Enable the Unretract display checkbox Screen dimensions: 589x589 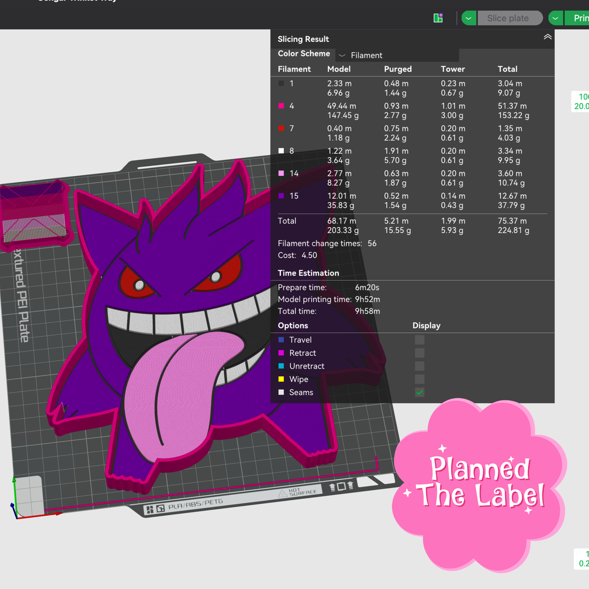click(420, 366)
